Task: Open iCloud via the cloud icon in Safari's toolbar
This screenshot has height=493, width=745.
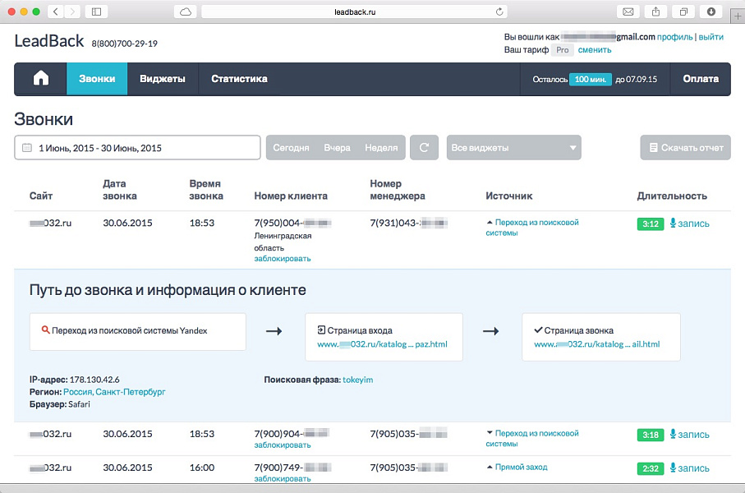Action: (x=186, y=12)
